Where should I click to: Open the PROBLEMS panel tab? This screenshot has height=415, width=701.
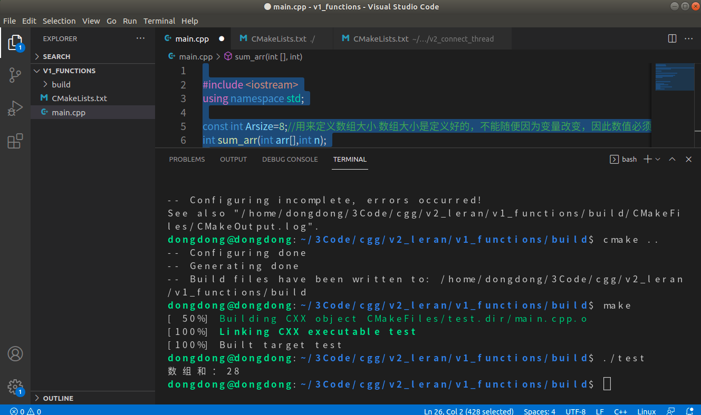point(187,159)
